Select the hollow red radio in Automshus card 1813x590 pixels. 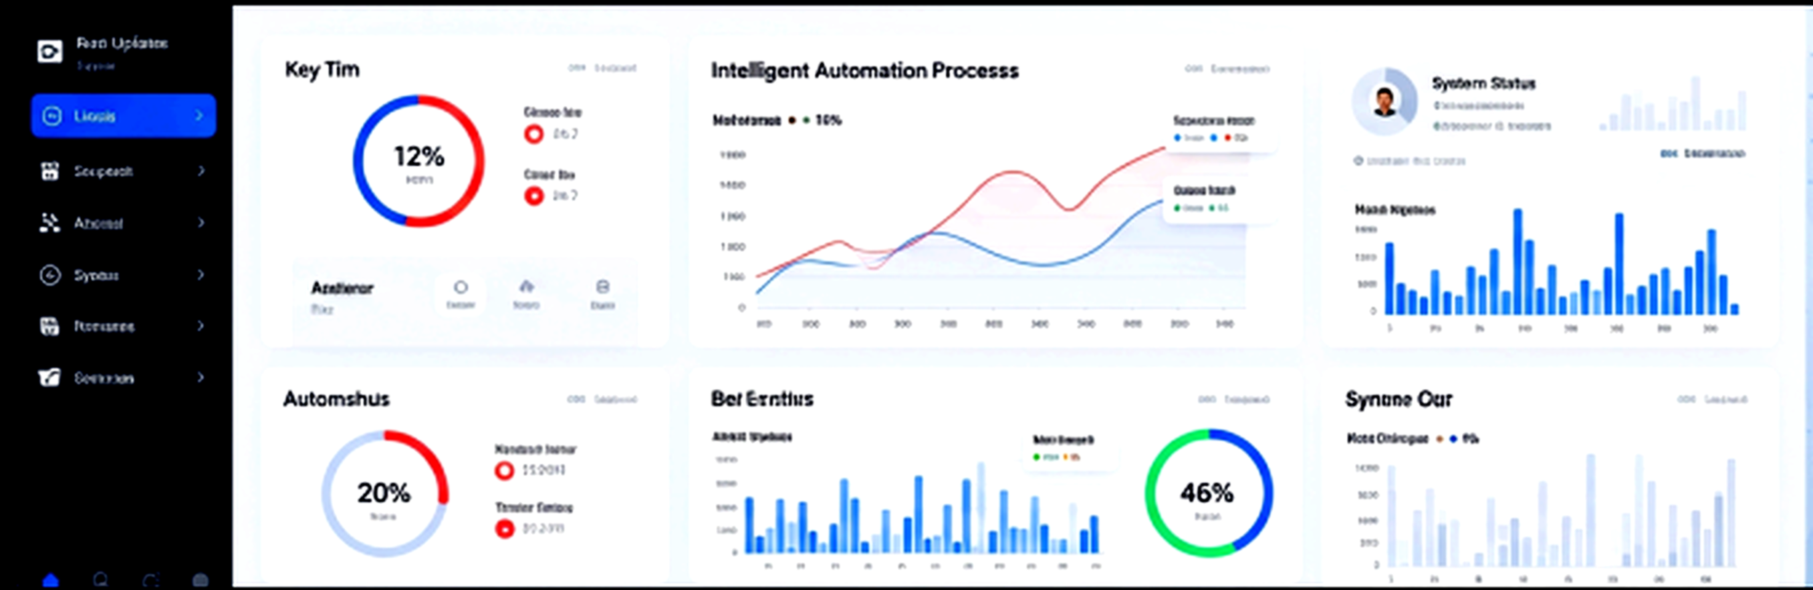[x=505, y=470]
